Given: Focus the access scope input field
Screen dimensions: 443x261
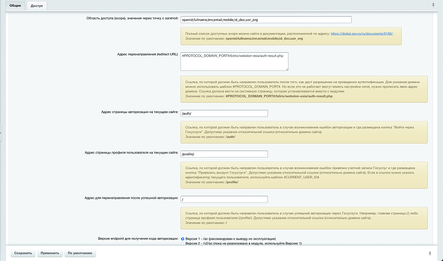Looking at the screenshot, I should tap(266, 20).
